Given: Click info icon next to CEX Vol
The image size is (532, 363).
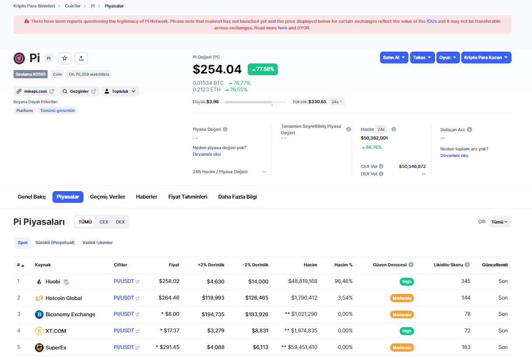Looking at the screenshot, I should (x=381, y=167).
